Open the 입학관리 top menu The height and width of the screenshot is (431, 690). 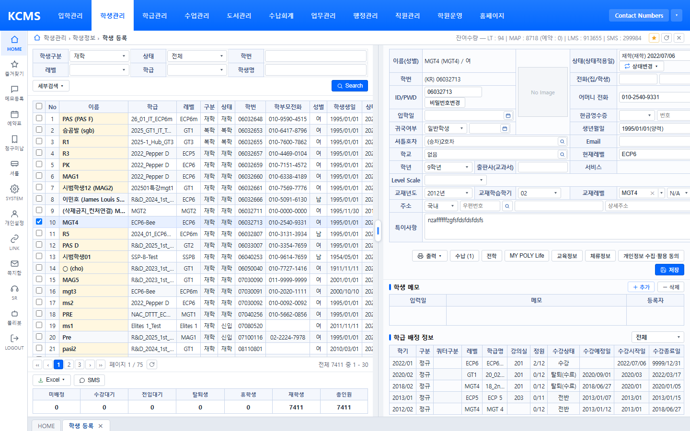point(70,16)
